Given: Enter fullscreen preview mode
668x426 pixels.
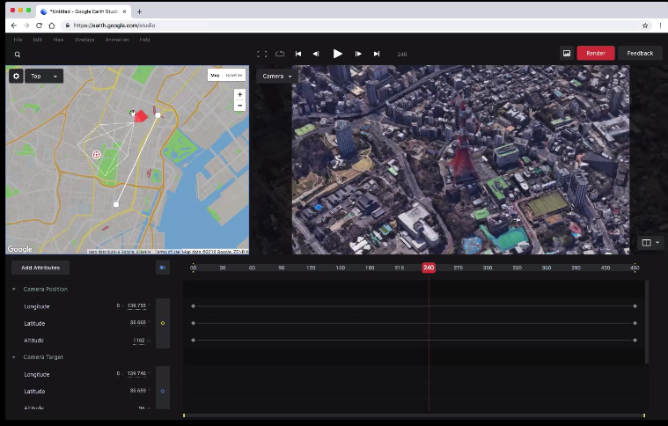Looking at the screenshot, I should 261,54.
